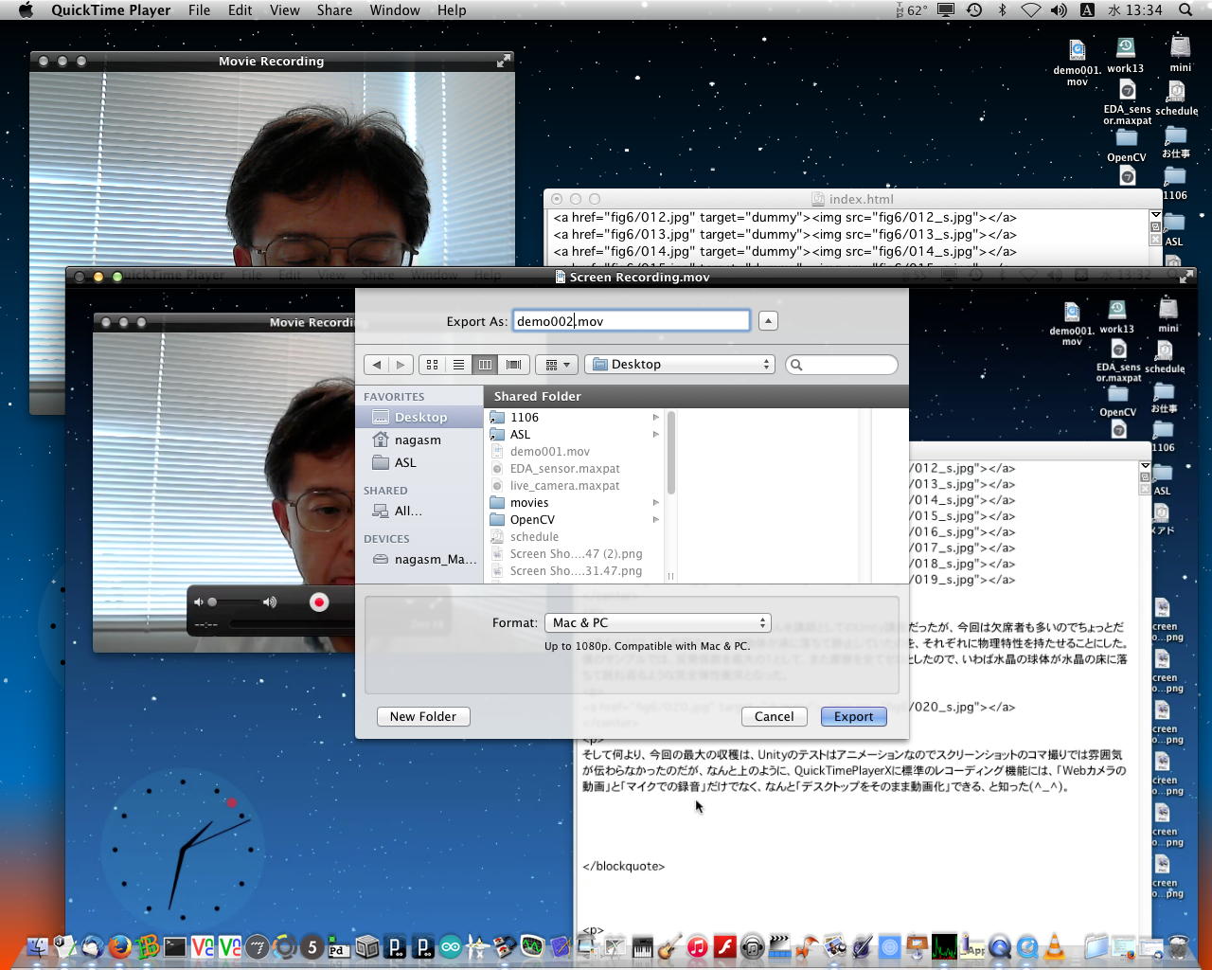
Task: Click the Export As filename field
Action: (632, 321)
